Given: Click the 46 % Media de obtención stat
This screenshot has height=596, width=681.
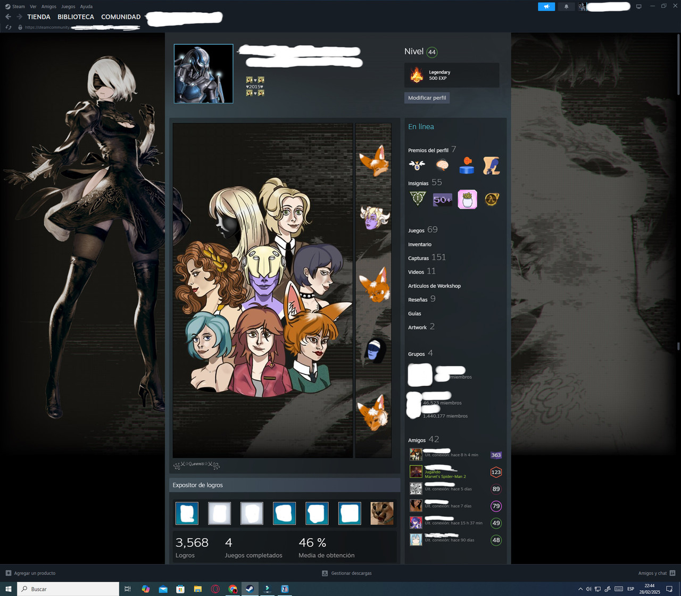Looking at the screenshot, I should pyautogui.click(x=327, y=547).
